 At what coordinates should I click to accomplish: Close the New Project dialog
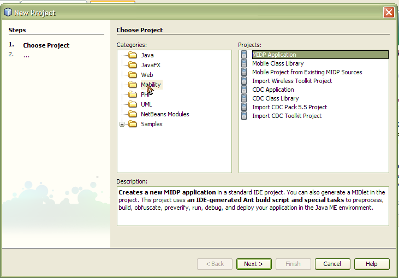pyautogui.click(x=389, y=12)
